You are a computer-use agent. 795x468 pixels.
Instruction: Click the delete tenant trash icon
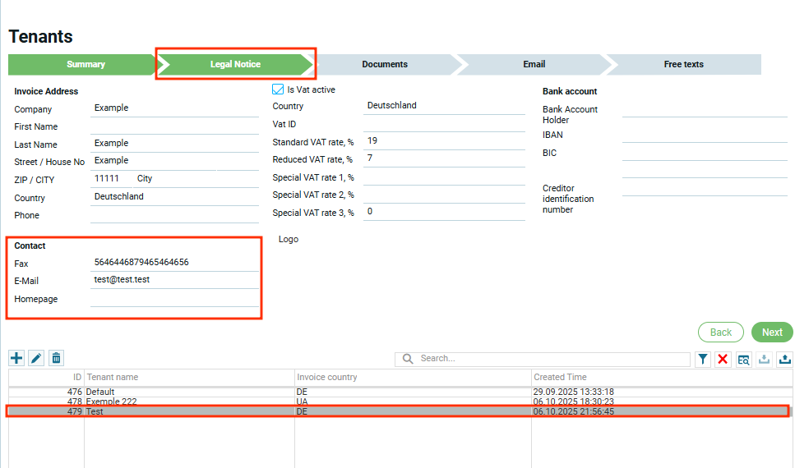pyautogui.click(x=56, y=358)
